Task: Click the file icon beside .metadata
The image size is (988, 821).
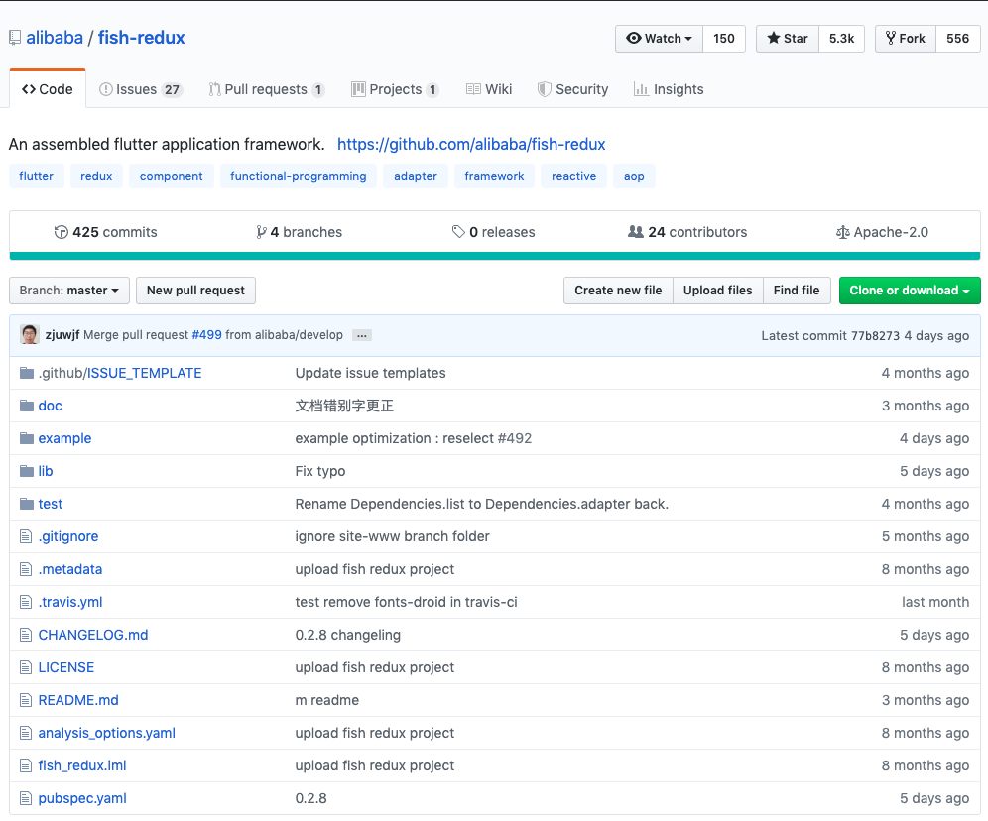Action: (26, 569)
